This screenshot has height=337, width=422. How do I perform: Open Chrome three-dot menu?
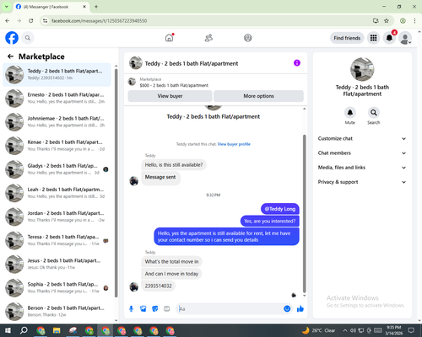point(414,21)
